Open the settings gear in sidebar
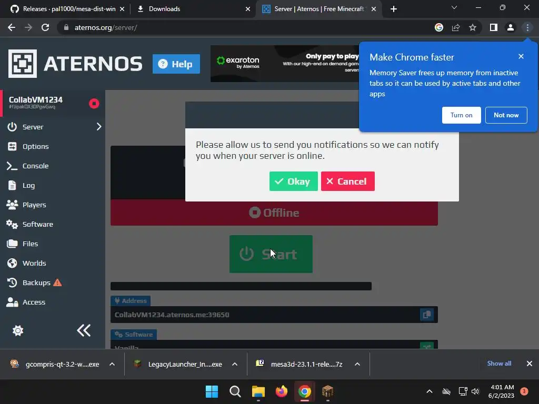The image size is (539, 404). (x=18, y=330)
